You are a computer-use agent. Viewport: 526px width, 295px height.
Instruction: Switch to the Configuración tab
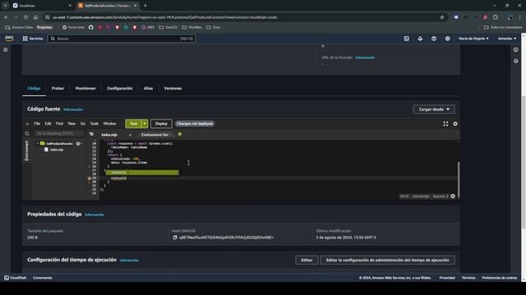point(120,88)
